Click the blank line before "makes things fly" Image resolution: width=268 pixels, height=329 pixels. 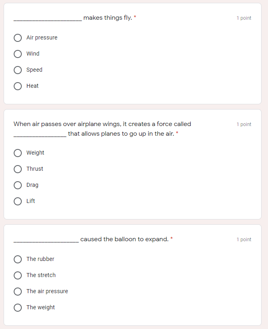click(x=48, y=19)
